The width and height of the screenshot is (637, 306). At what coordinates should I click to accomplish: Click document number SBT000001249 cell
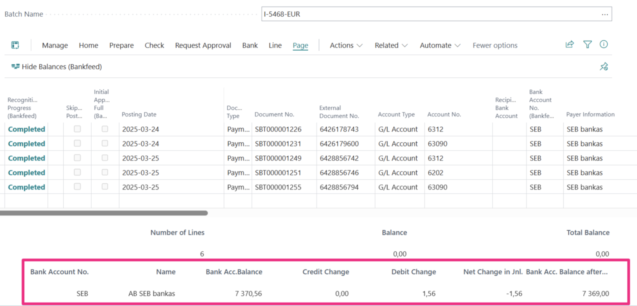click(278, 158)
